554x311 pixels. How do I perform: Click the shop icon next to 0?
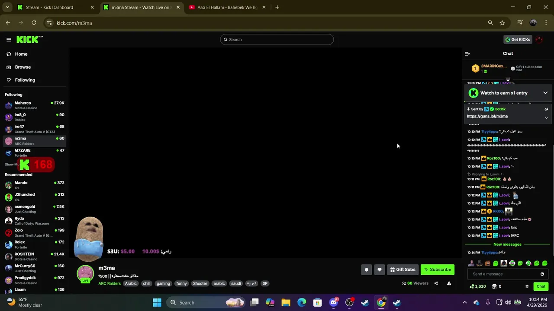494,286
